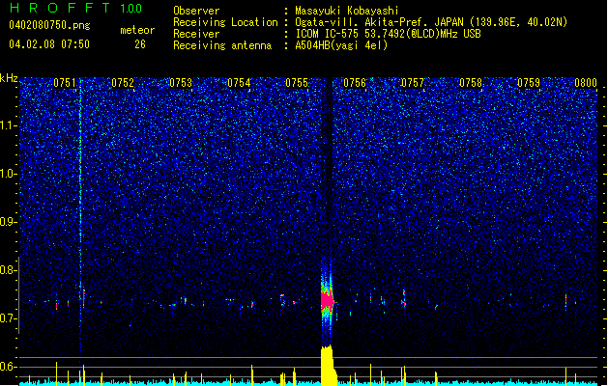Click the large magenta meteor echo
The image size is (608, 386).
(327, 300)
